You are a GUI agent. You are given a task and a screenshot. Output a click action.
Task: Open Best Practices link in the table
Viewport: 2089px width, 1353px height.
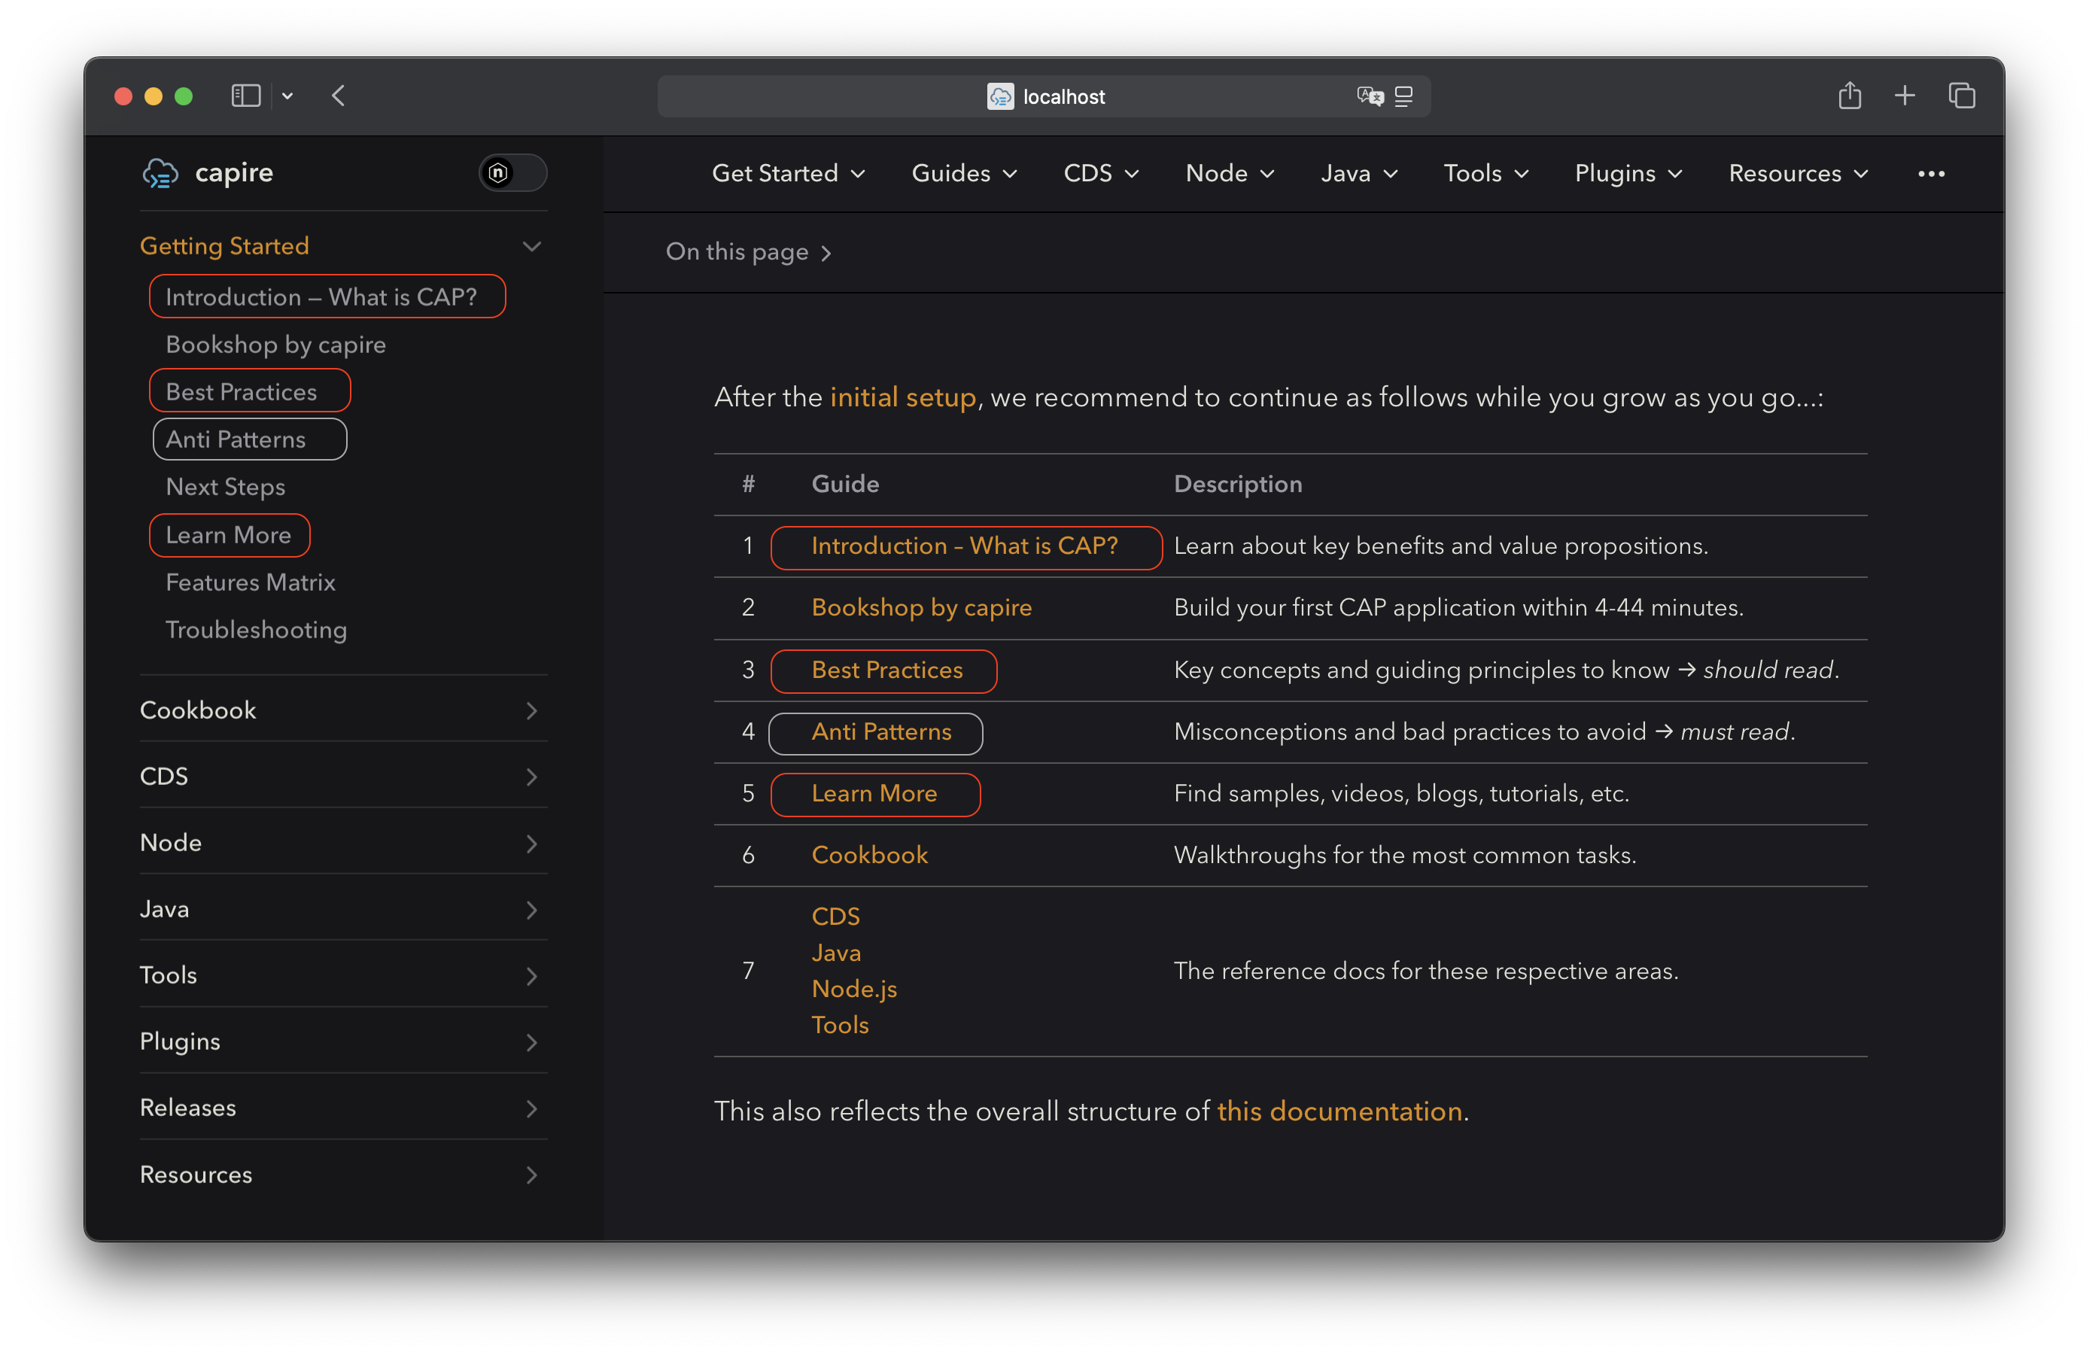[886, 670]
